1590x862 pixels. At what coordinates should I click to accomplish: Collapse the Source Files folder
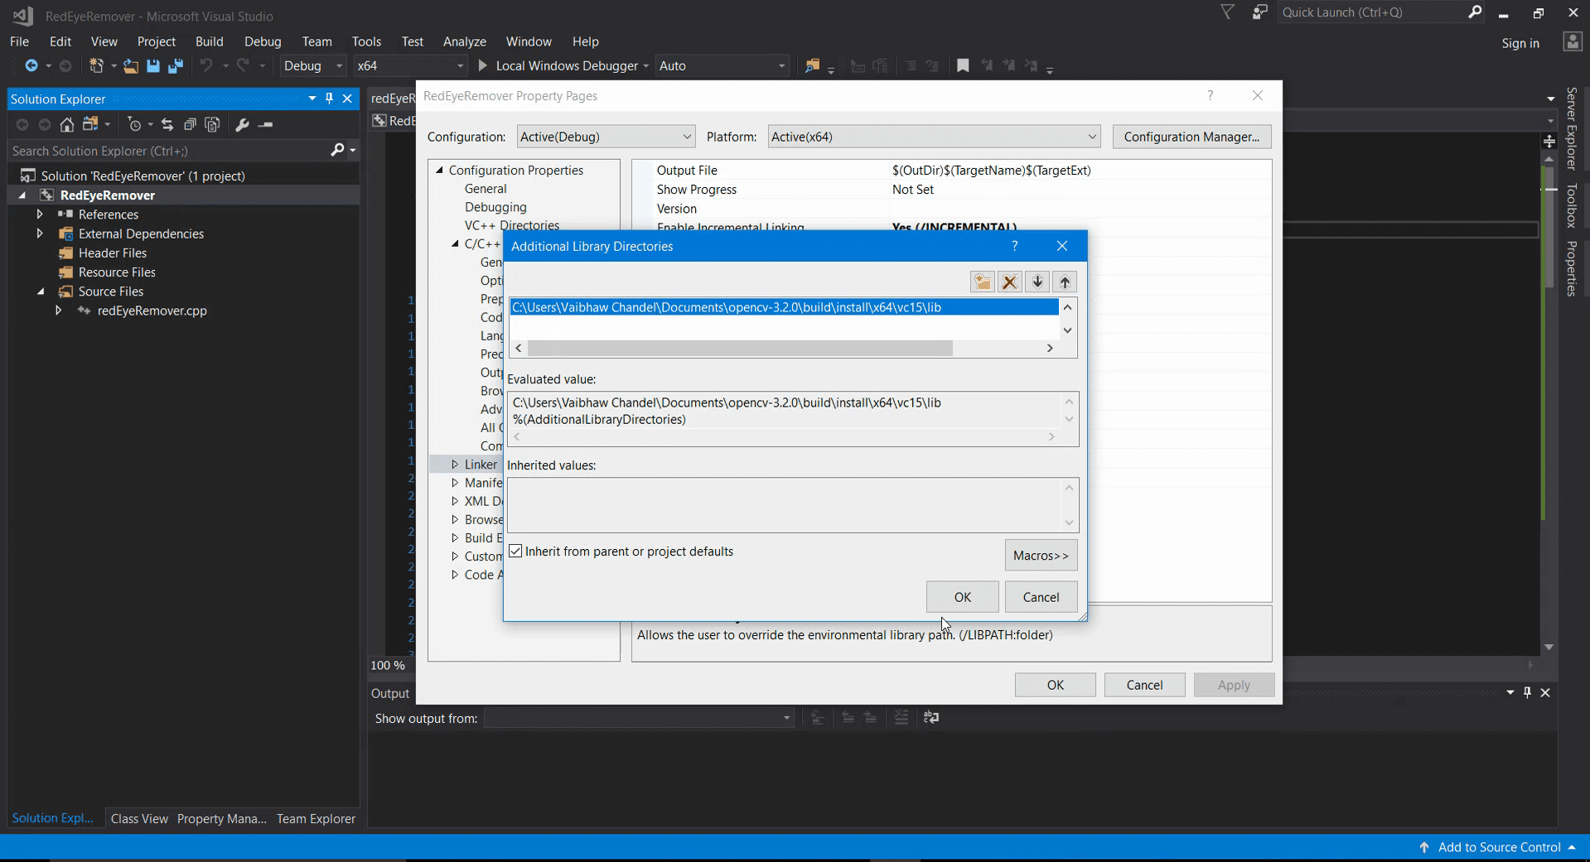coord(41,291)
